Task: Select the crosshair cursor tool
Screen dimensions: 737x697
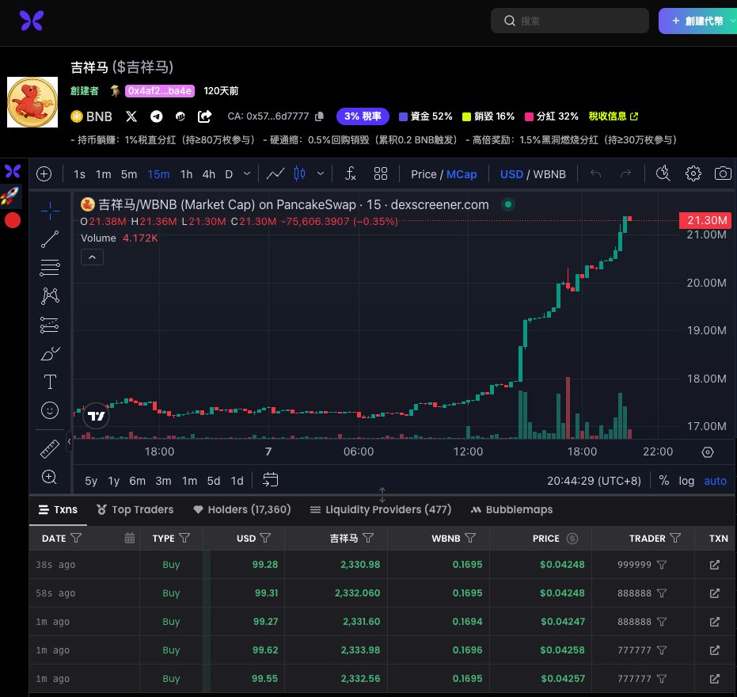Action: tap(50, 211)
